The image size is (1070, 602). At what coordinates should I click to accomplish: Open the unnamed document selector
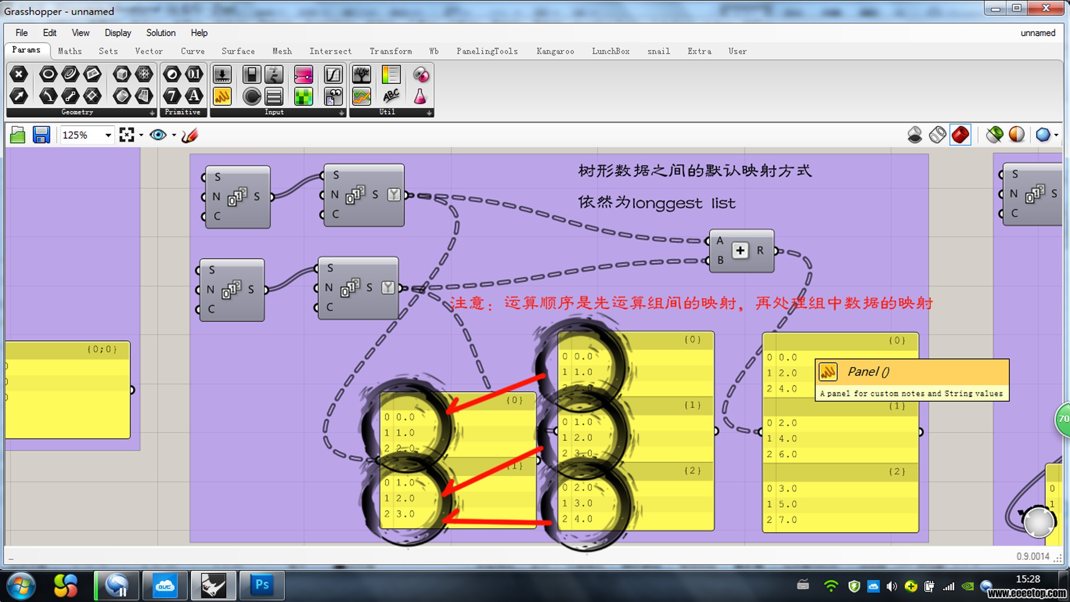(1037, 33)
